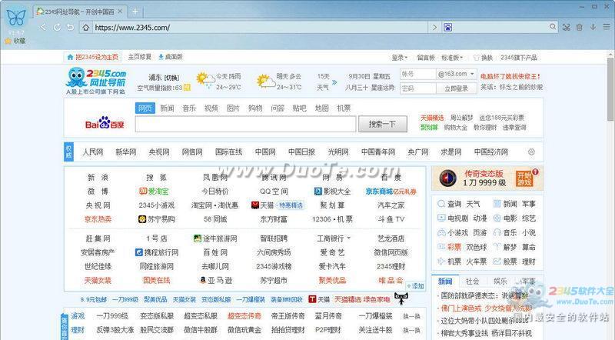The height and width of the screenshot is (340, 615).
Task: Click the 人民网 link
Action: point(93,152)
